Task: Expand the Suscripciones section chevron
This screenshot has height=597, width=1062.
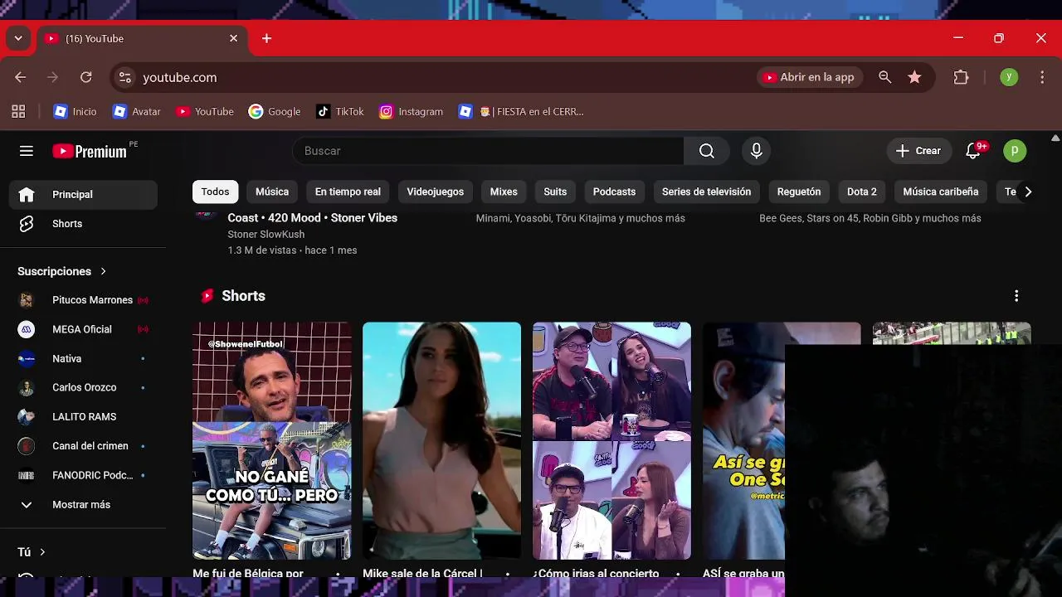Action: point(103,271)
